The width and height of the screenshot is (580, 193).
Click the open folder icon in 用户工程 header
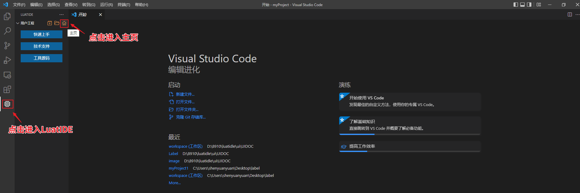coord(57,23)
